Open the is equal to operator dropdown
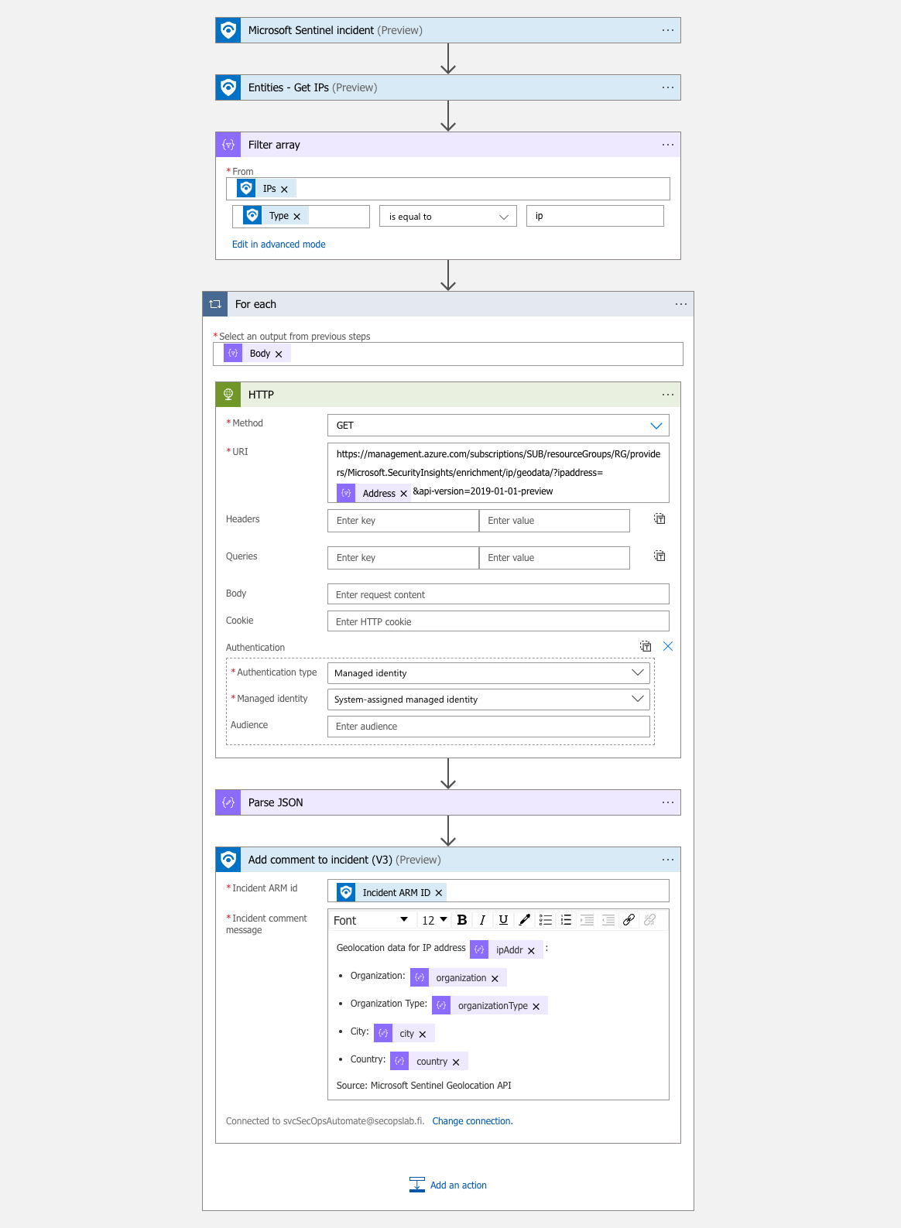 coord(448,217)
